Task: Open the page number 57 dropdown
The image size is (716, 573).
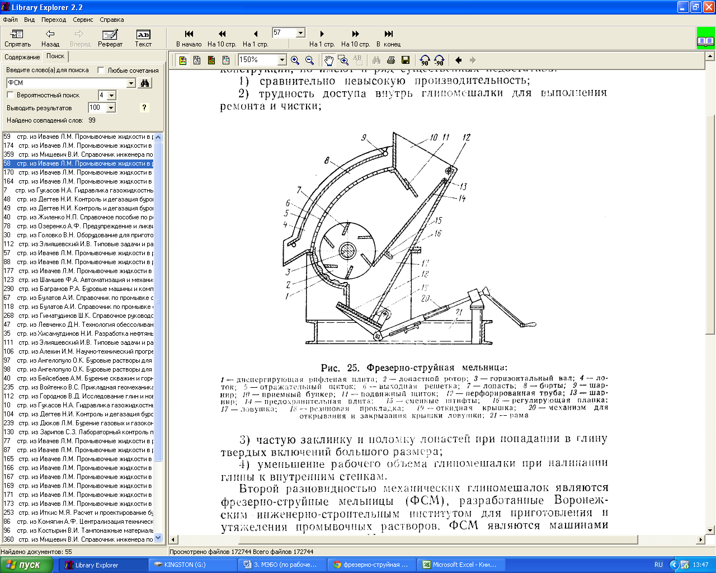Action: 300,32
